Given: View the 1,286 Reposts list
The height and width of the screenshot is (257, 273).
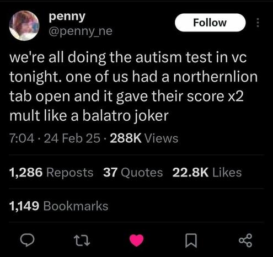Looking at the screenshot, I should [51, 173].
